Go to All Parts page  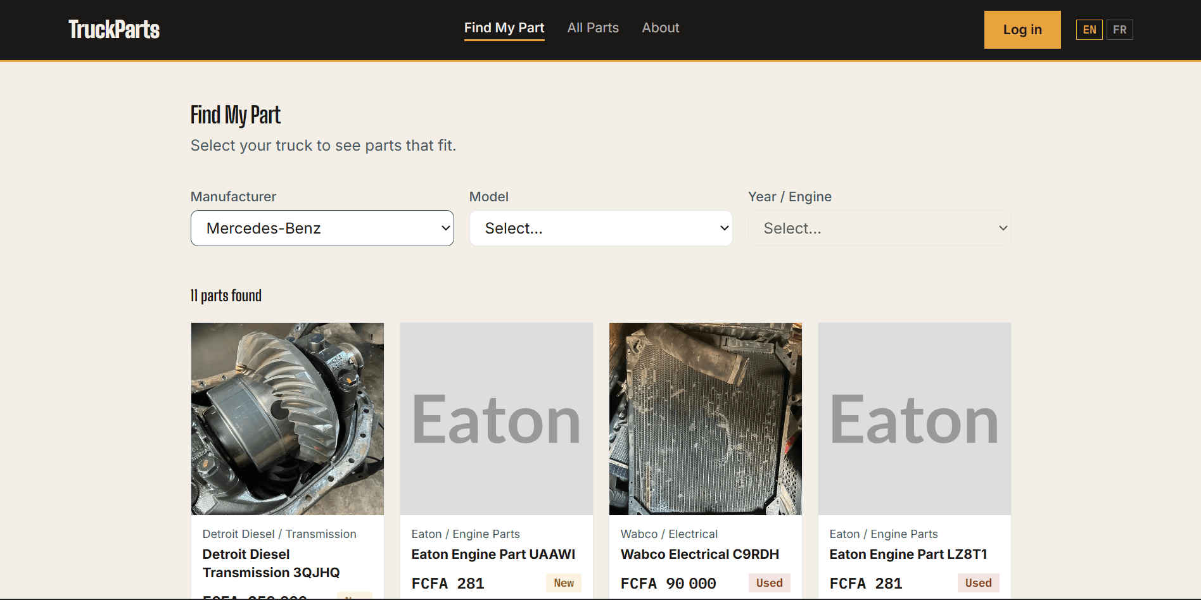(x=593, y=28)
